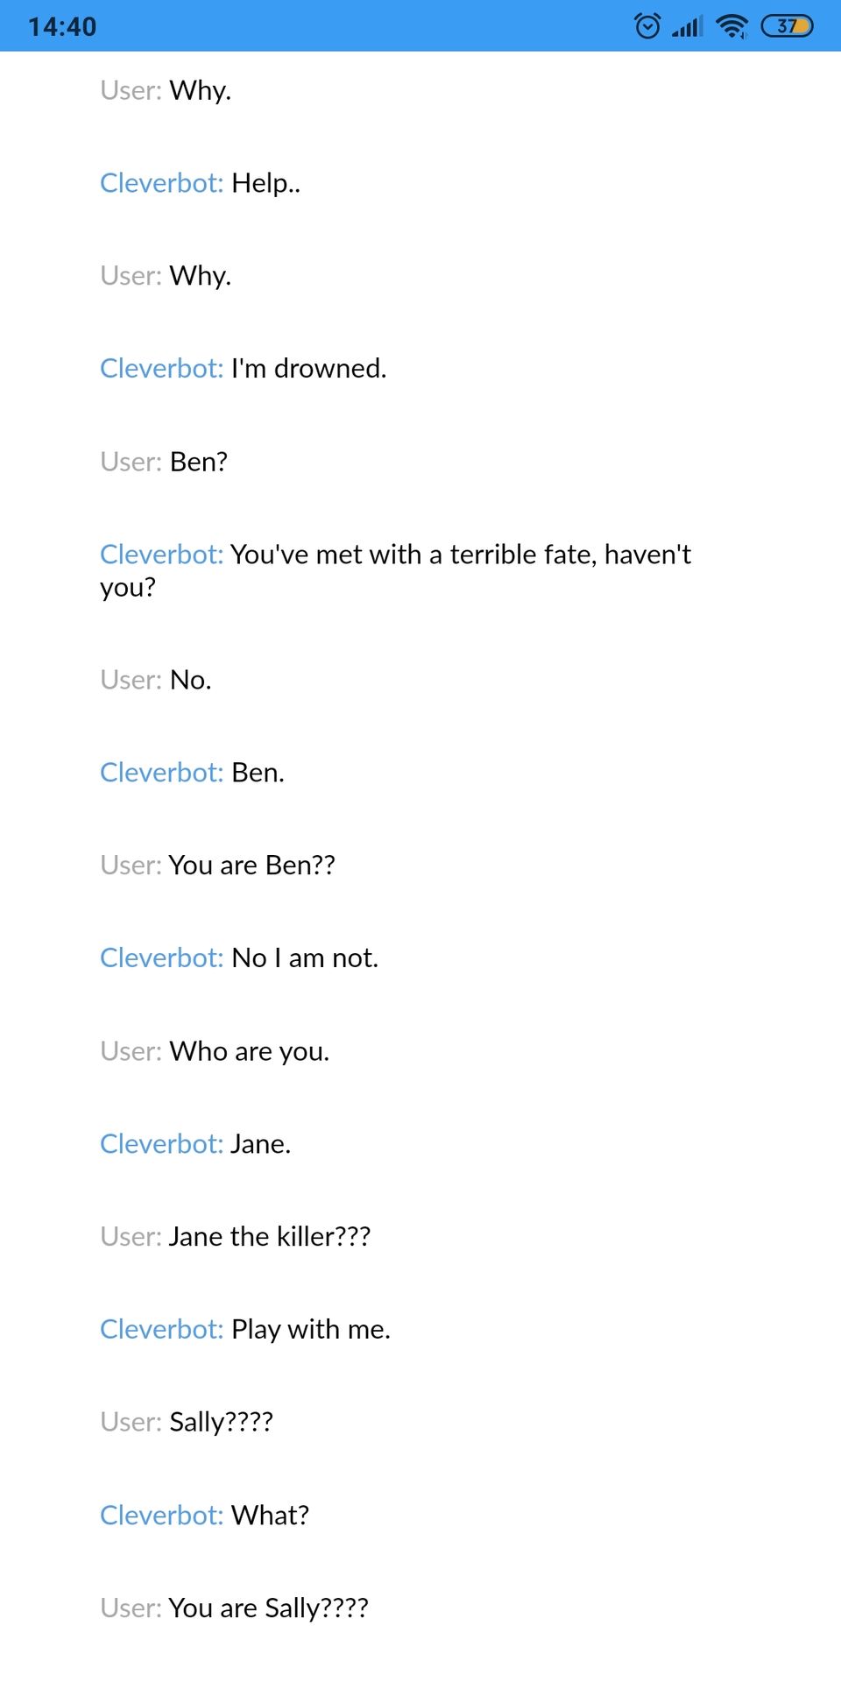Select the Cleverbot reply "Help.."
This screenshot has height=1682, width=841.
(x=265, y=183)
